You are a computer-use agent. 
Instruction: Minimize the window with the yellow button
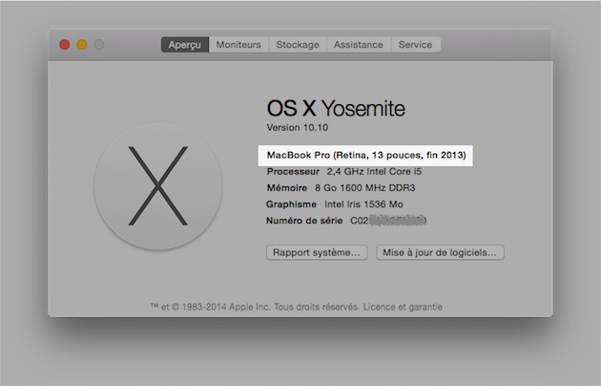coord(82,45)
